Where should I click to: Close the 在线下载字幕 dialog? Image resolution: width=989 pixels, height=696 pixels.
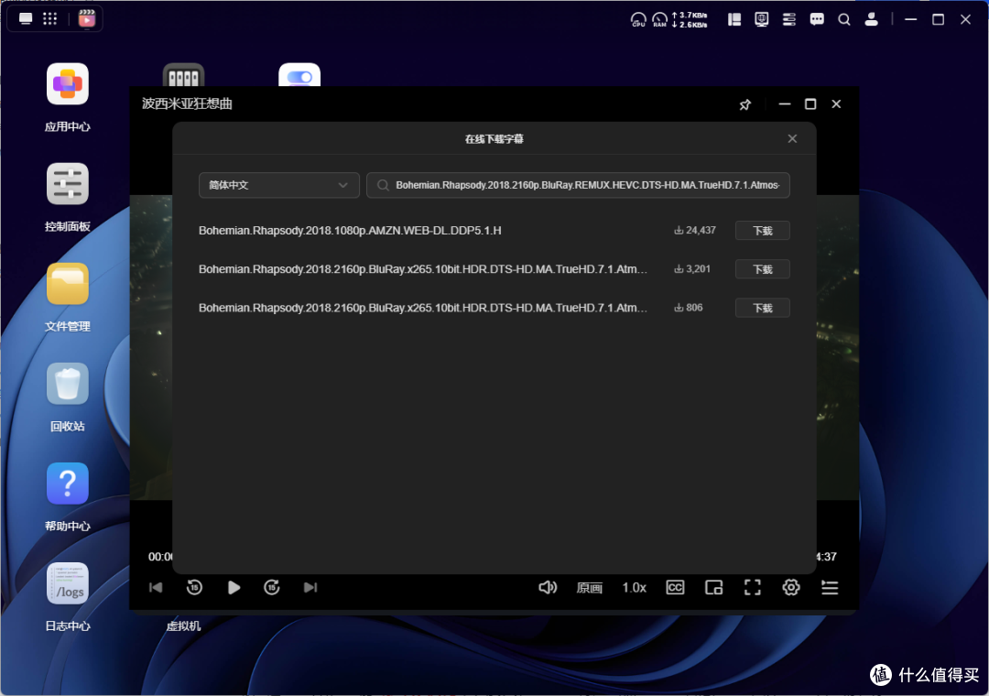coord(792,139)
